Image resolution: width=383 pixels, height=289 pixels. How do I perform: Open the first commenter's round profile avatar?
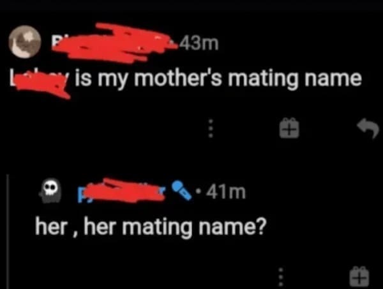[x=24, y=41]
